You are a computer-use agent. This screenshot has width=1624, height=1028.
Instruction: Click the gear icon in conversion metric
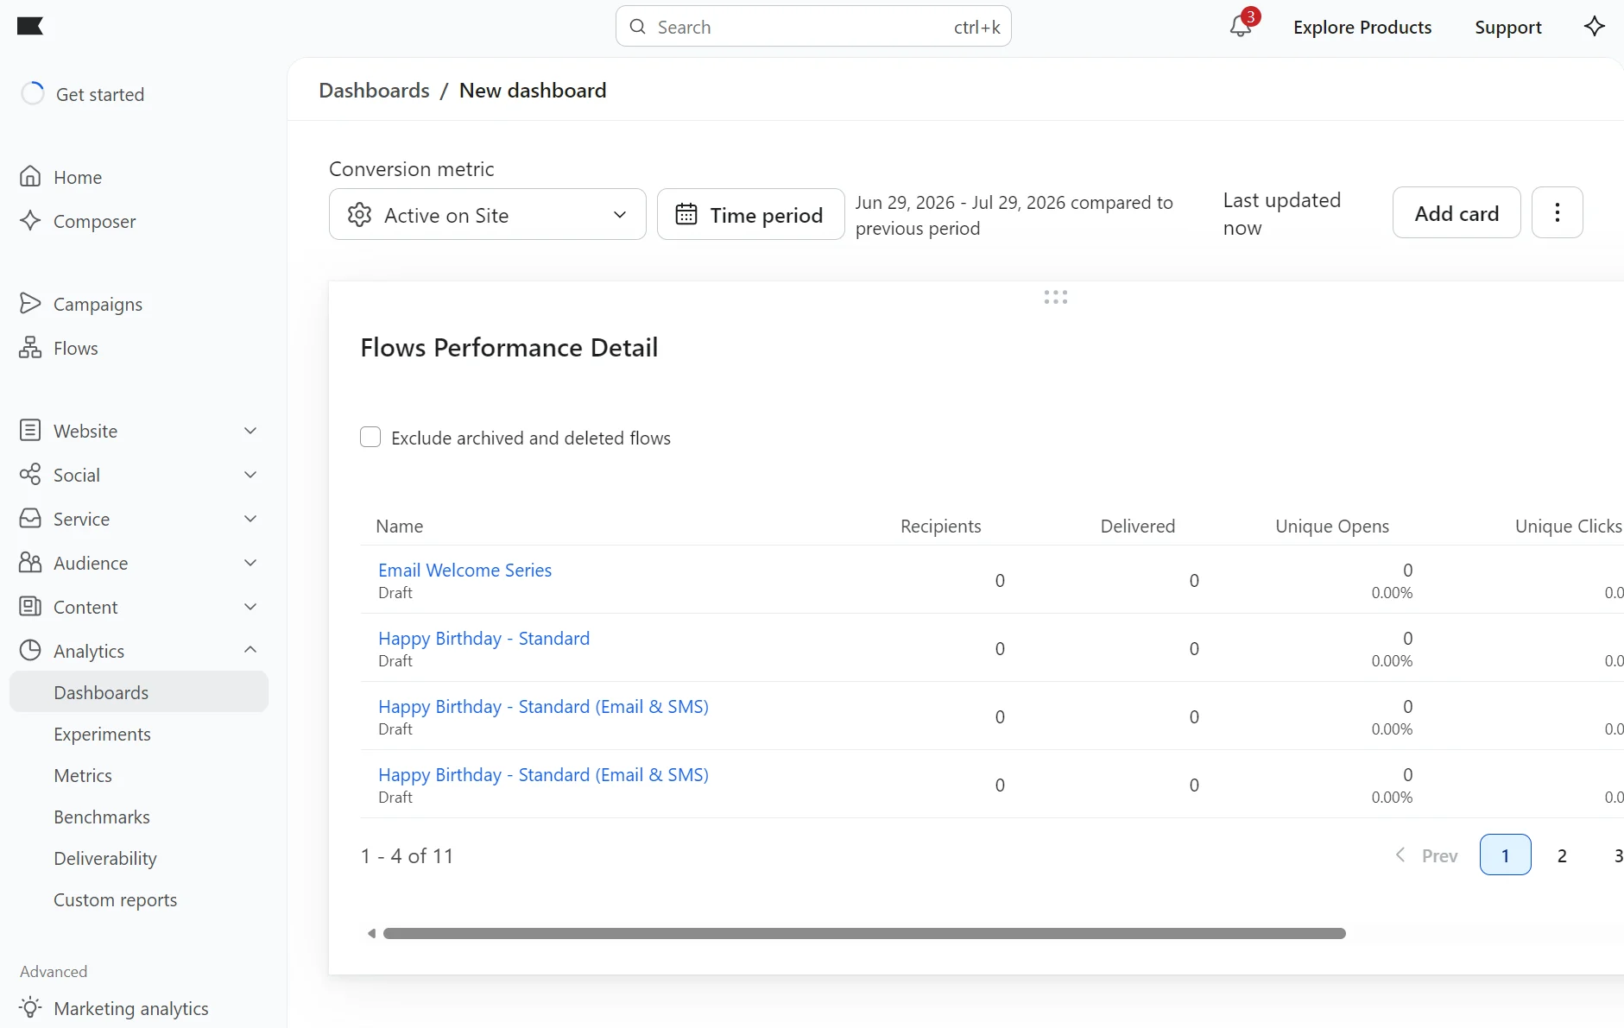pos(359,214)
